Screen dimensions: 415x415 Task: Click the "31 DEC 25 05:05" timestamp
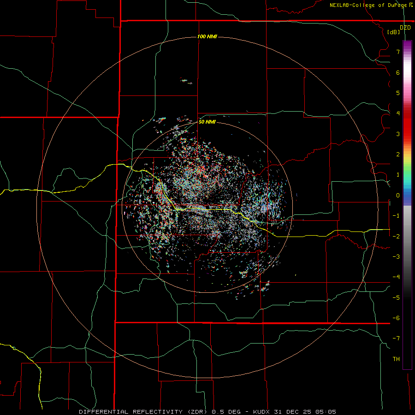pos(305,412)
